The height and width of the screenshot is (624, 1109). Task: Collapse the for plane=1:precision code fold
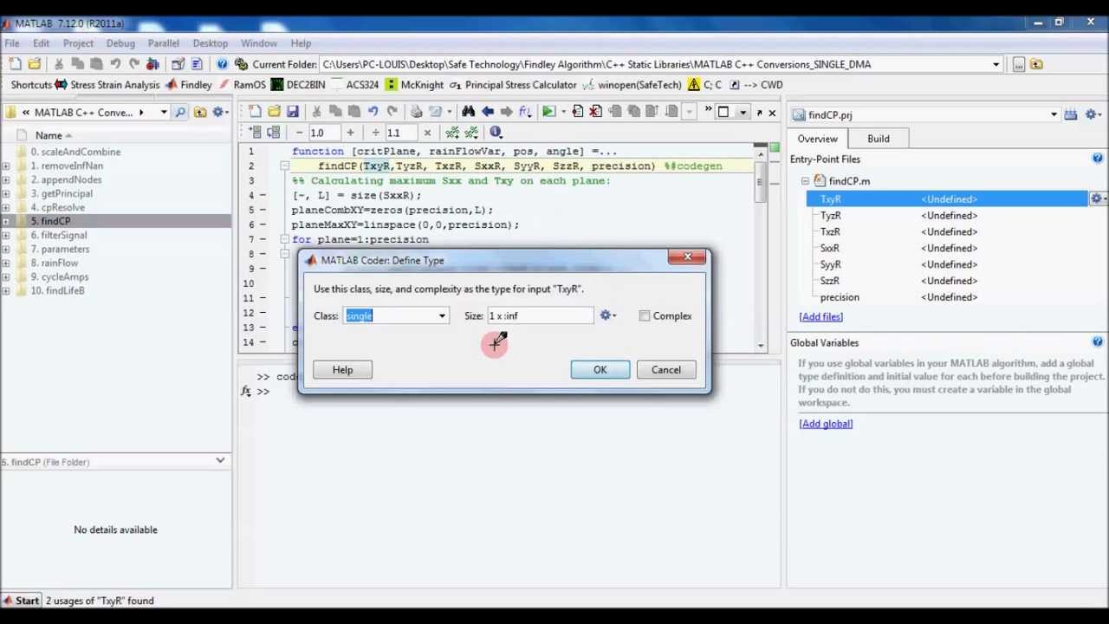click(286, 239)
